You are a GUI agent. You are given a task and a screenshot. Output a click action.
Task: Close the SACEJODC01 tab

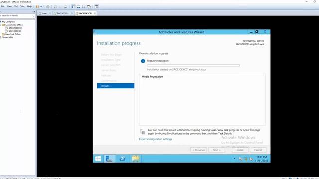72,13
